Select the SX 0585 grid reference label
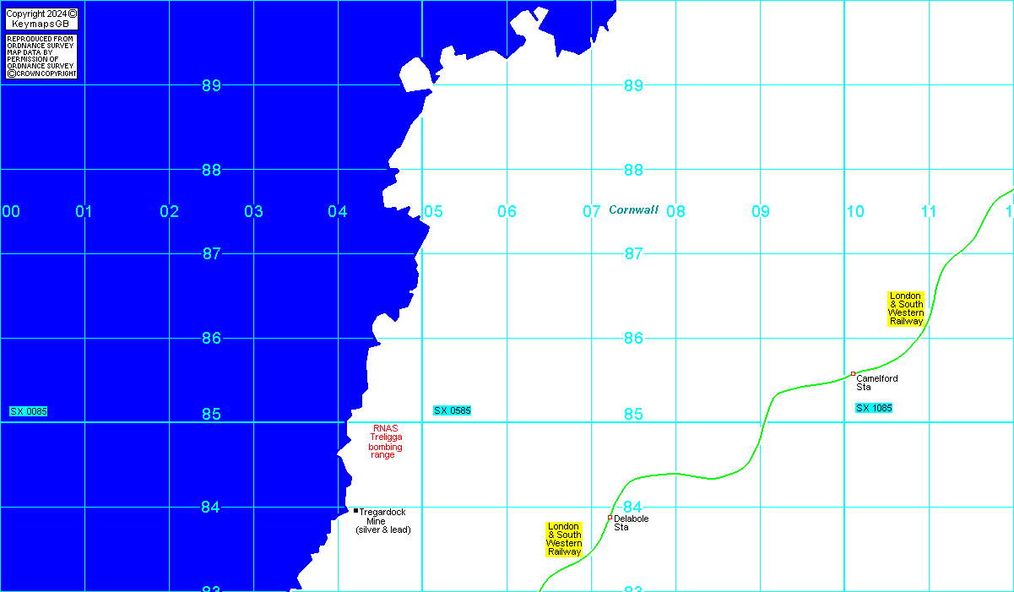 453,410
